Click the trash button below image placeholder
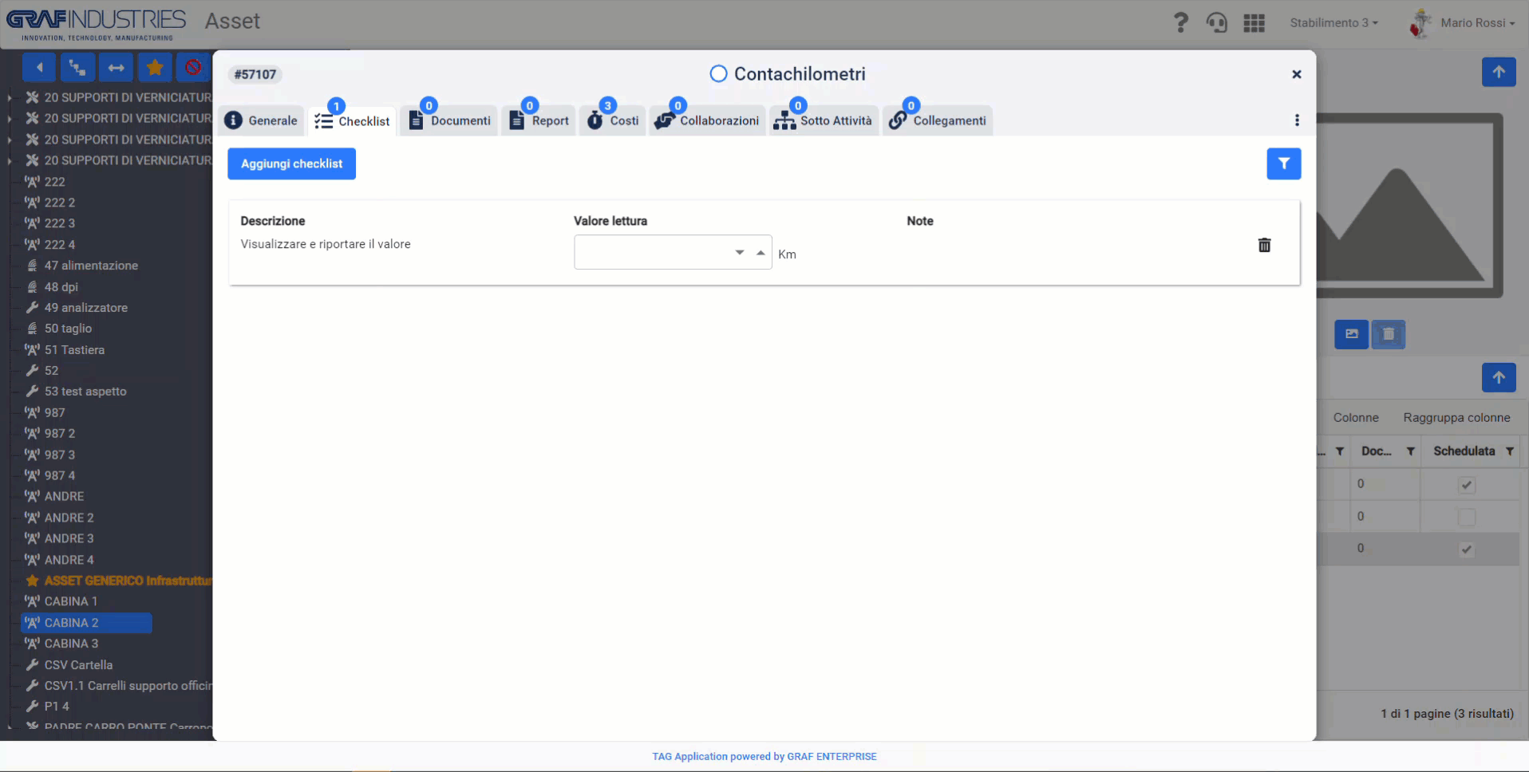Screen dimensions: 1529x772 pyautogui.click(x=1389, y=334)
